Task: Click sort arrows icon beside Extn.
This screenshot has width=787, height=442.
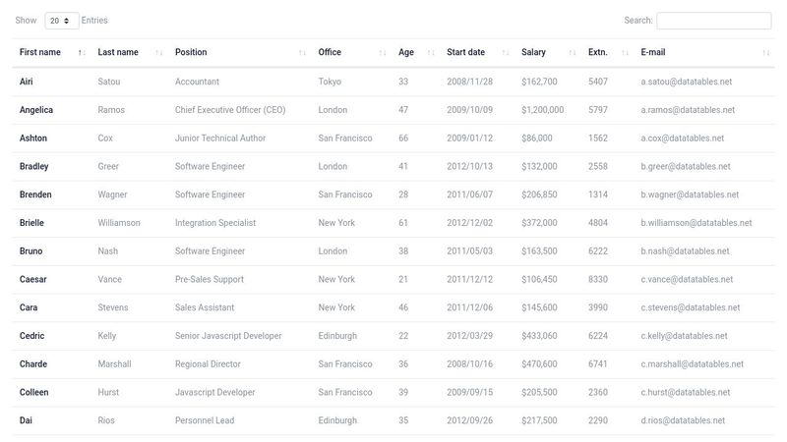Action: 625,52
